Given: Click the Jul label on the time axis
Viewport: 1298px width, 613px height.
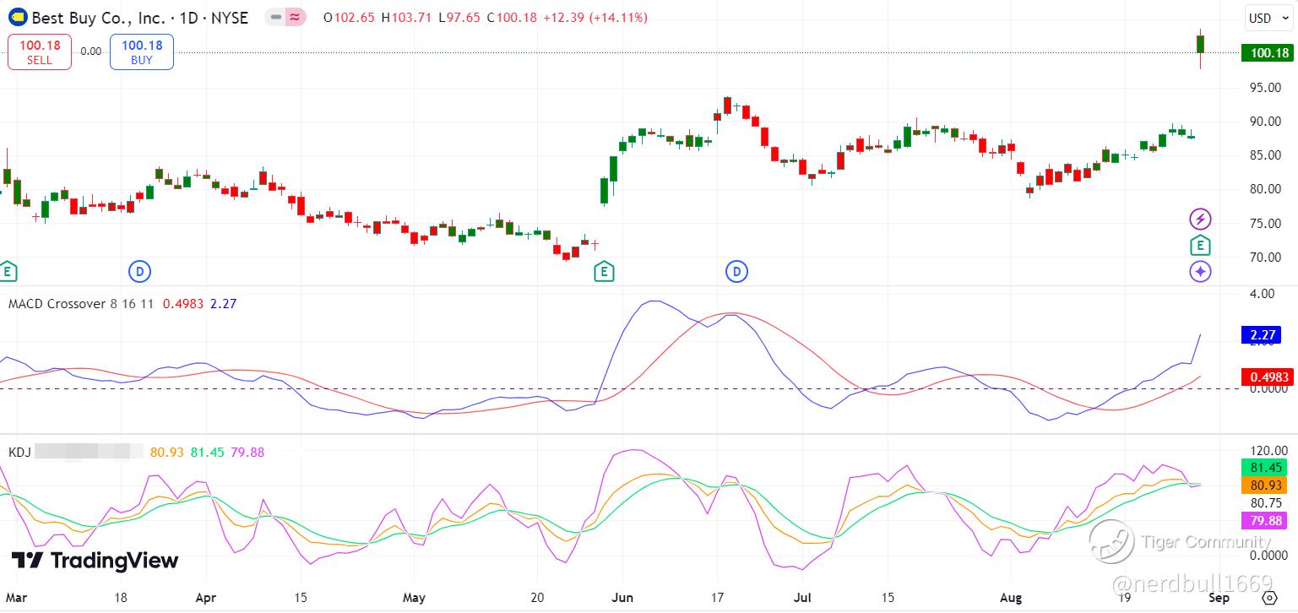Looking at the screenshot, I should 803,598.
